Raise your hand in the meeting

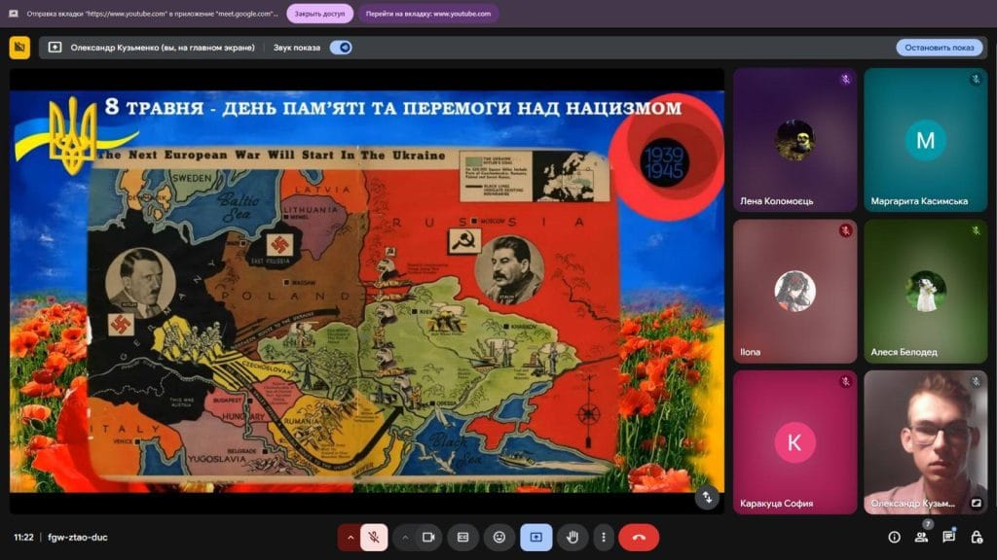coord(572,537)
